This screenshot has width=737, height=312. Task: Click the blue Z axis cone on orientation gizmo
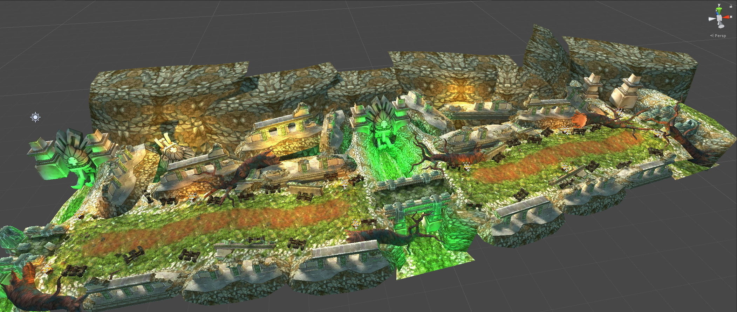[x=717, y=13]
